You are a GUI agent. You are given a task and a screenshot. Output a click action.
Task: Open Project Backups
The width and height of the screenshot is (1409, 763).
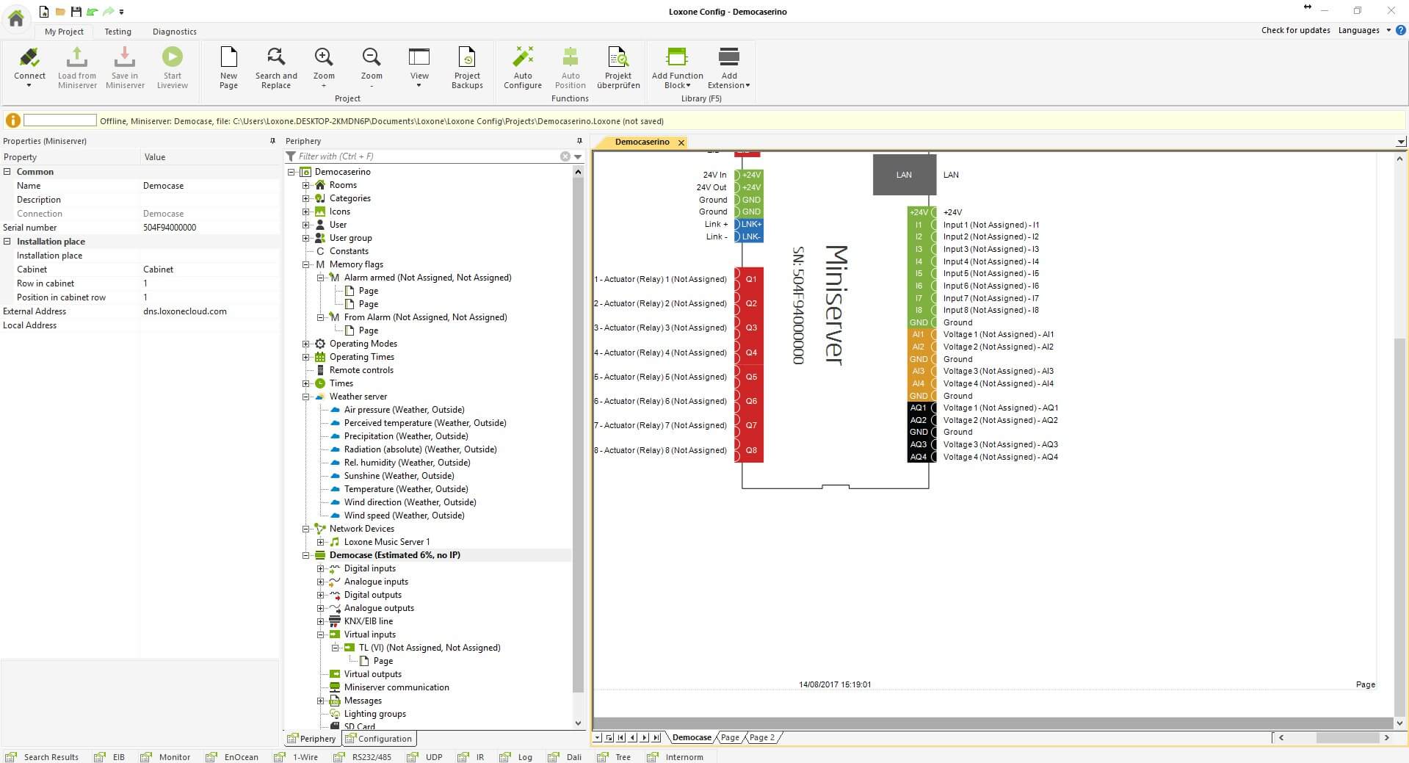click(x=468, y=66)
